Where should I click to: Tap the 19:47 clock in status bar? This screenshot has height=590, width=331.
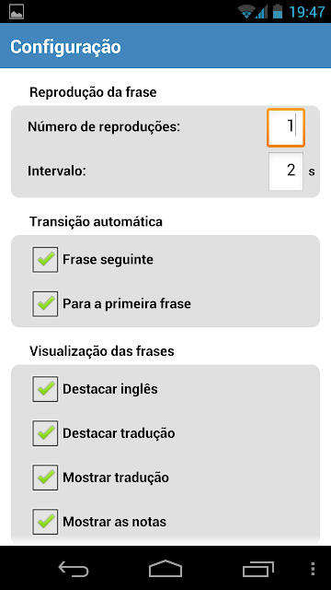[x=306, y=12]
